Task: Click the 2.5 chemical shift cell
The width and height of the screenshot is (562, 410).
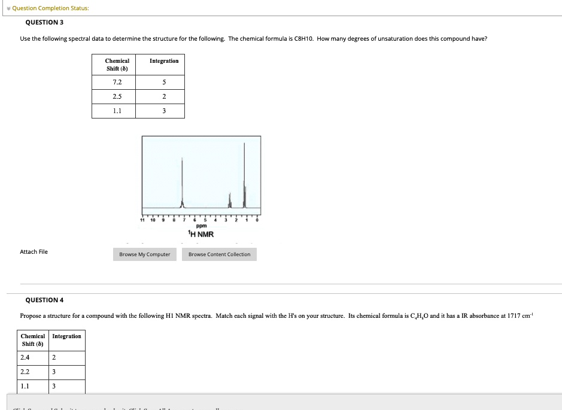Action: point(117,96)
